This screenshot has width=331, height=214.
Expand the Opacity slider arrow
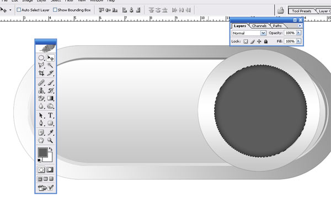pos(298,33)
